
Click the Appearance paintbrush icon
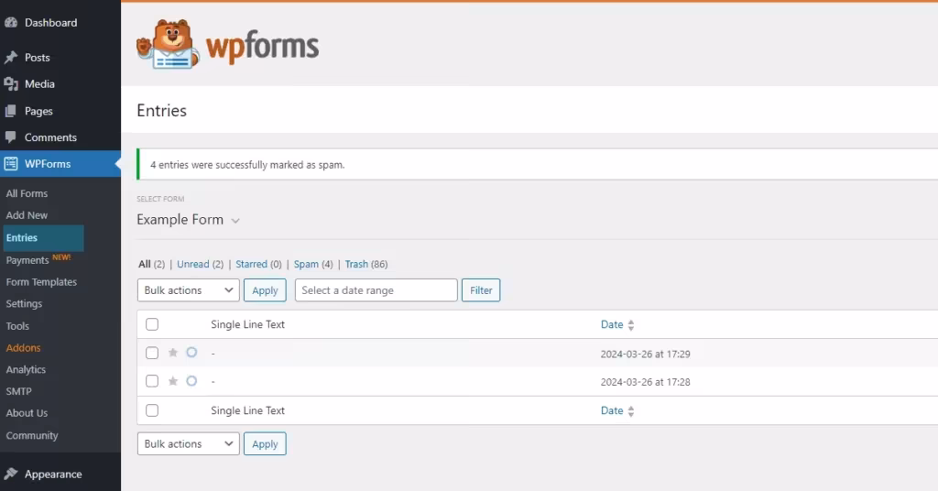click(x=11, y=474)
